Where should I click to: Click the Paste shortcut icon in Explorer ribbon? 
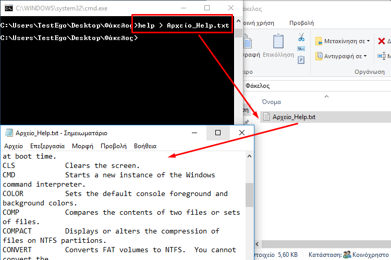pos(301,60)
